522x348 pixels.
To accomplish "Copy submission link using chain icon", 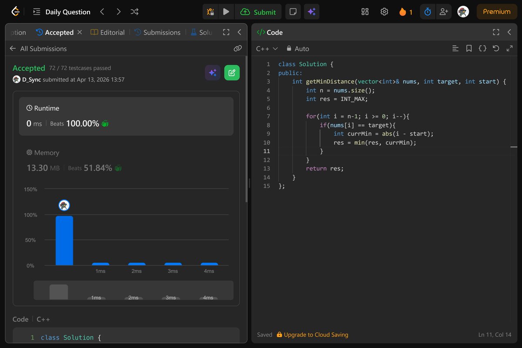I will coord(238,49).
